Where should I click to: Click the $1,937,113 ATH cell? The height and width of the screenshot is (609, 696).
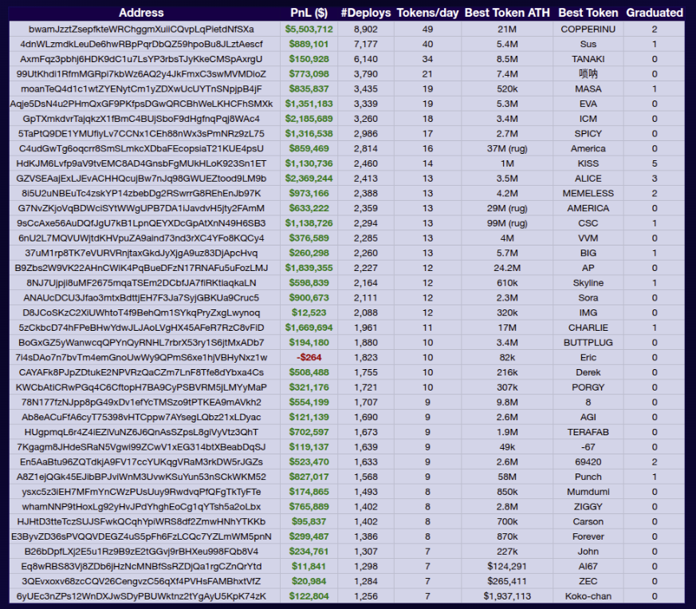(x=507, y=596)
